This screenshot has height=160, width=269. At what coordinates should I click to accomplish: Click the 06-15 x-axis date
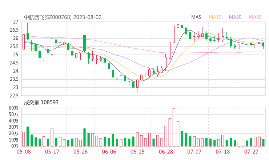(x=137, y=152)
